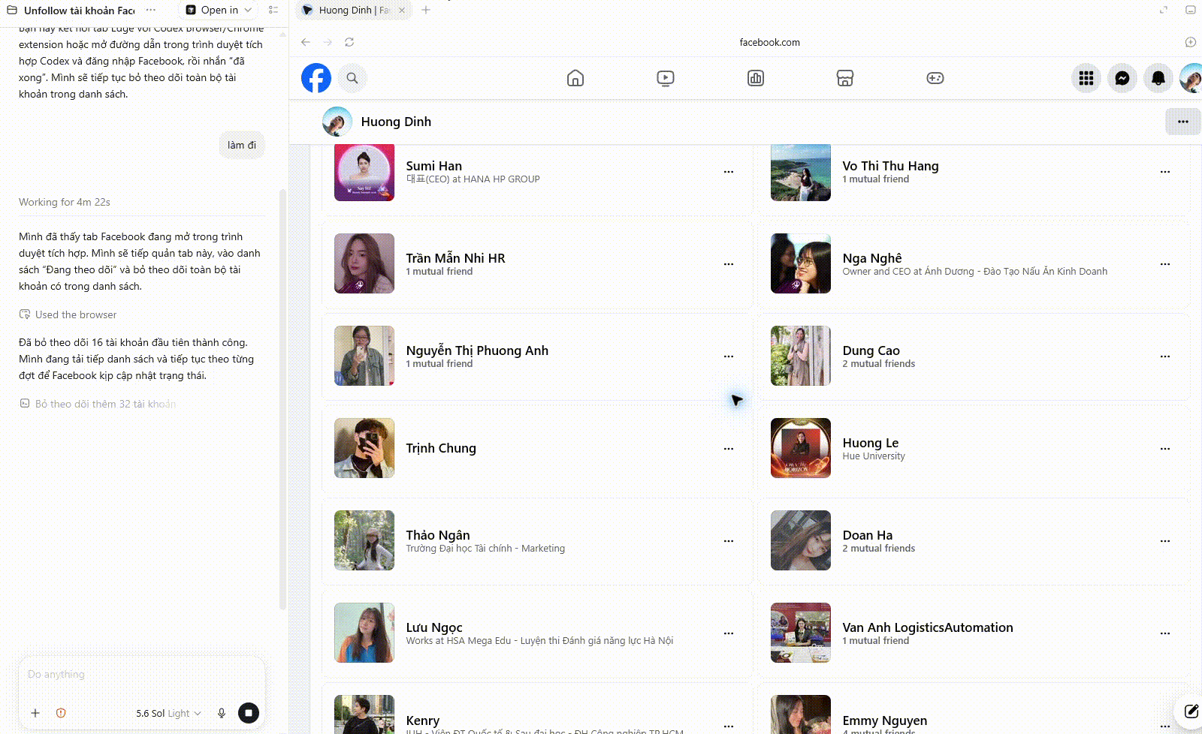Viewport: 1202px width, 734px height.
Task: Open options menu for Nguyễn Thị Phuong Anh
Action: click(x=729, y=356)
